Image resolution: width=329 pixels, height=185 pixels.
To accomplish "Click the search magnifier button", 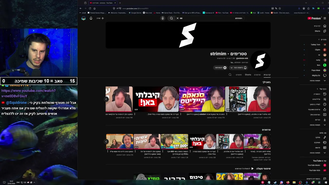I will pos(171,18).
